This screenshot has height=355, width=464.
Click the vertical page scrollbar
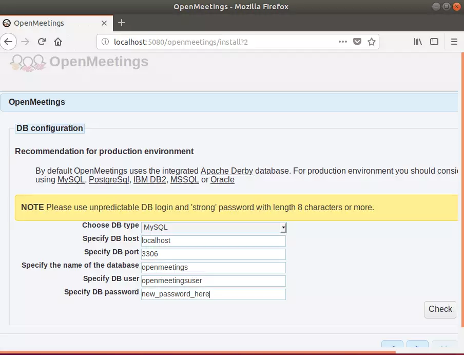point(462,190)
